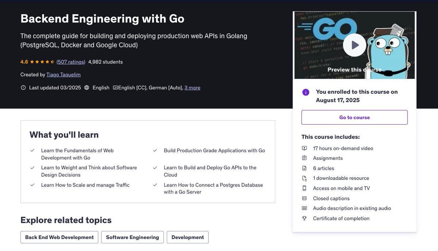Click the on-demand video icon
The width and height of the screenshot is (438, 251).
[304, 148]
